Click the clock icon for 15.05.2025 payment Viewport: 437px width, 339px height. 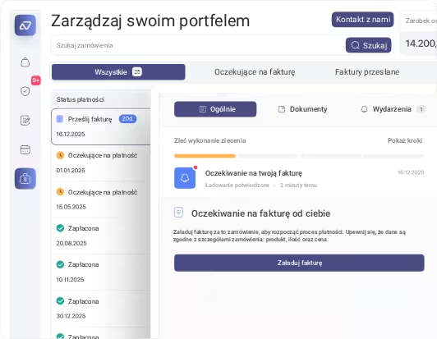(x=60, y=191)
